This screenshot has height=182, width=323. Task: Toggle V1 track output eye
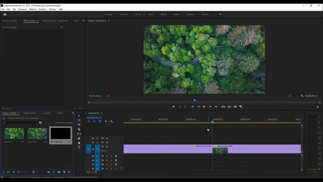(x=107, y=147)
